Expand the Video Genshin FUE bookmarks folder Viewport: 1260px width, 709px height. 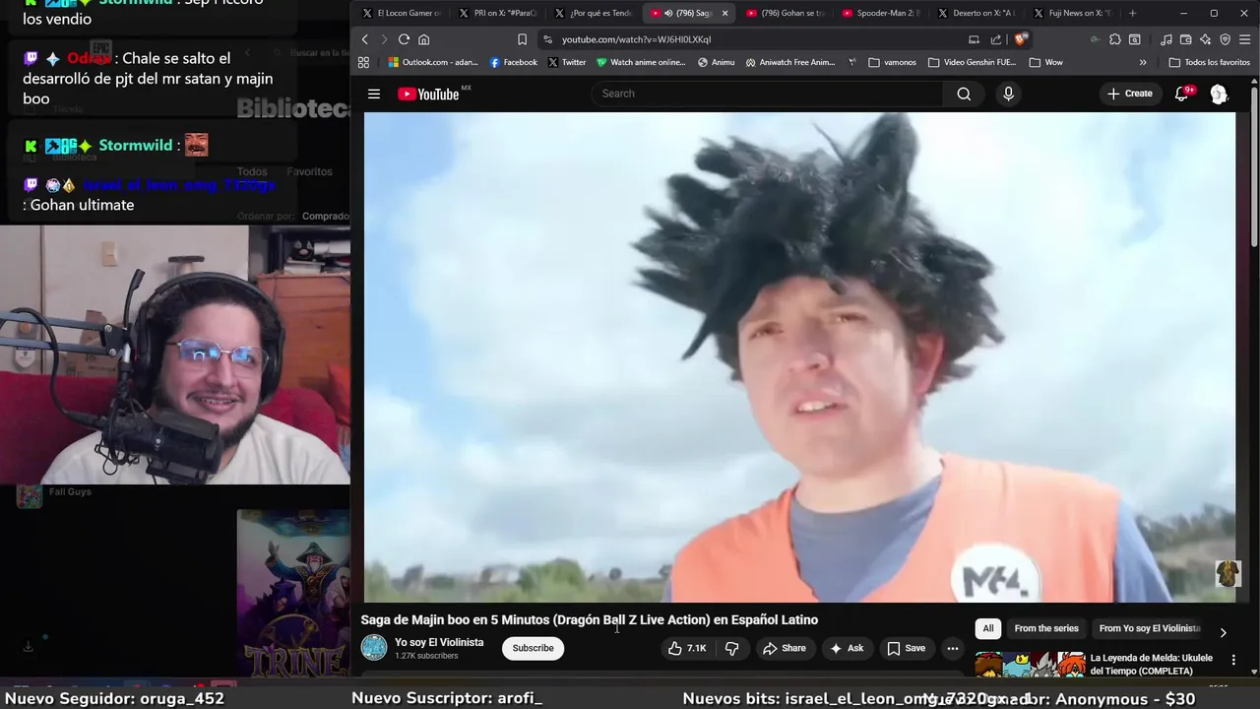(x=972, y=62)
